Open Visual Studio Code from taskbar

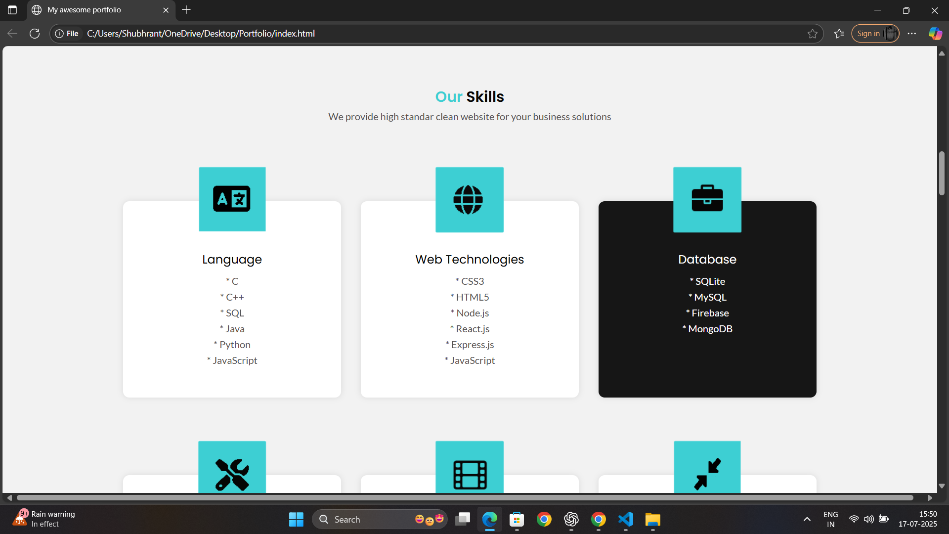(x=625, y=519)
